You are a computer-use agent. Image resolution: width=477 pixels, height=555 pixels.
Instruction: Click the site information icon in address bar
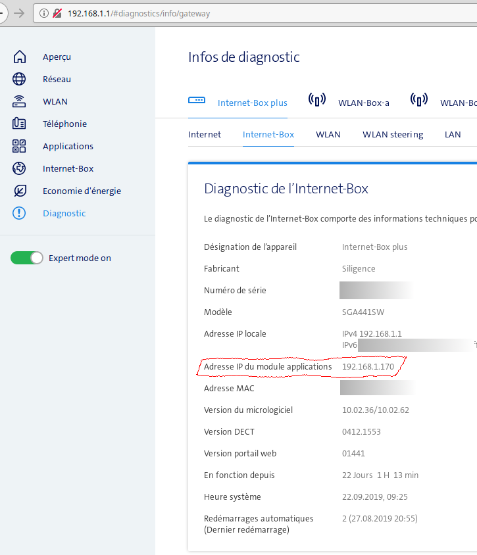[44, 13]
